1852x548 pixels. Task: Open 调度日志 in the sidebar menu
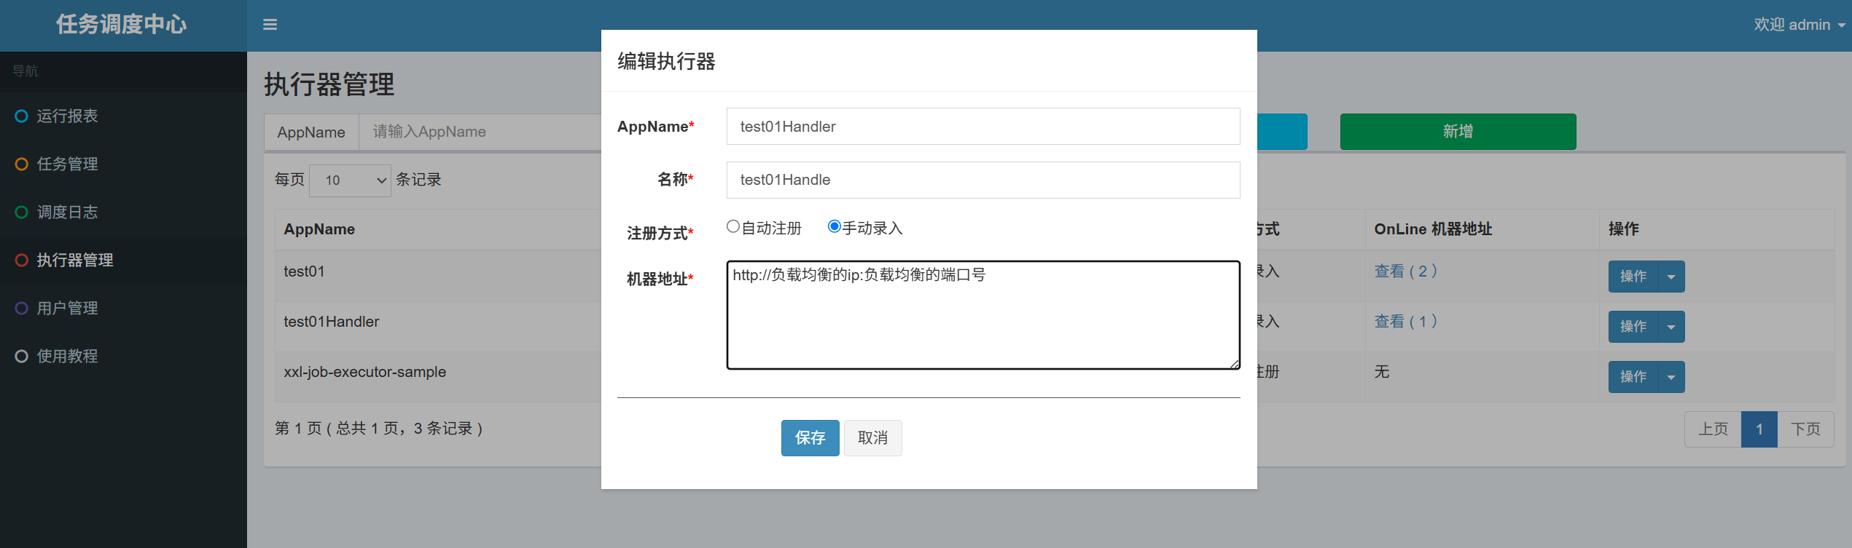(67, 213)
